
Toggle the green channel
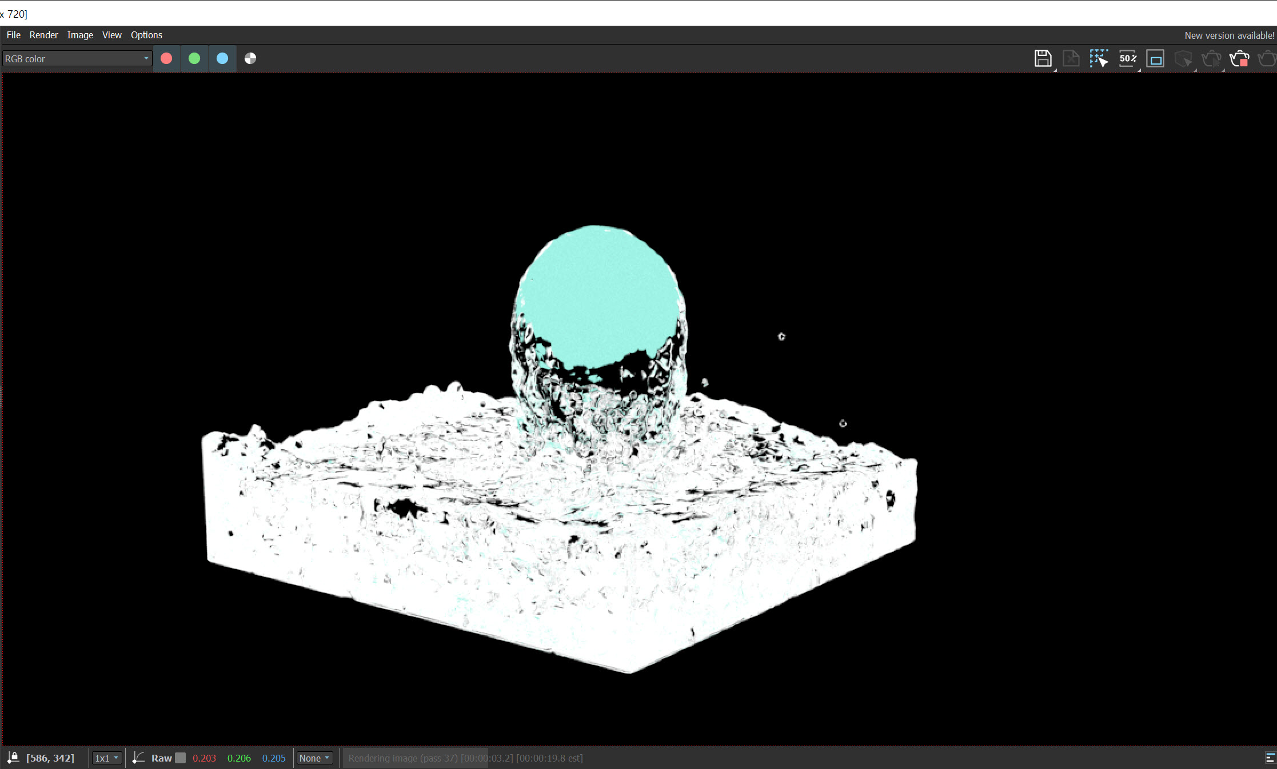tap(194, 58)
